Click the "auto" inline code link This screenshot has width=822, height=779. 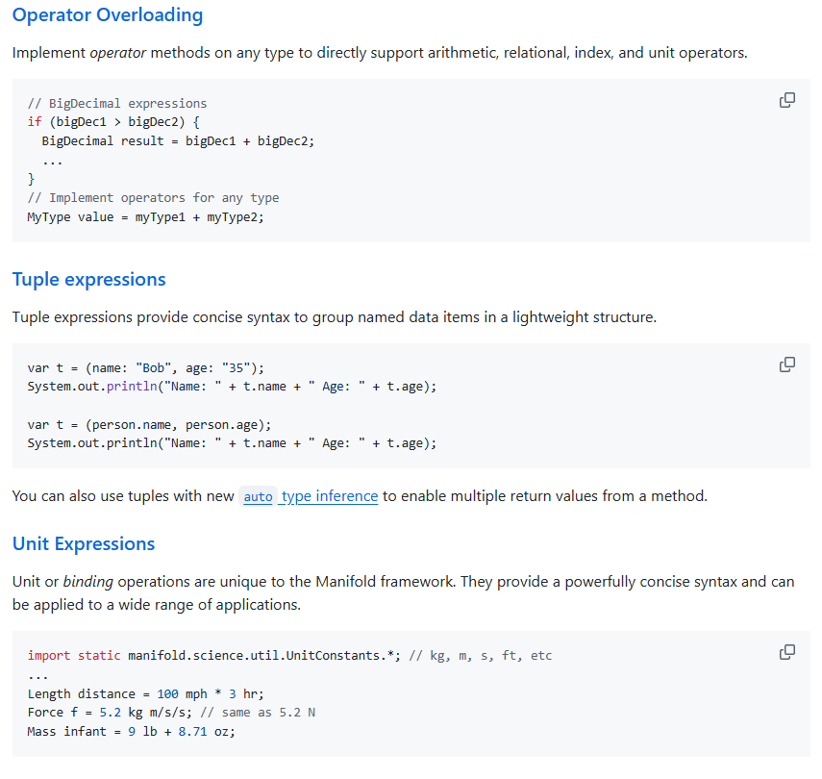pos(258,497)
